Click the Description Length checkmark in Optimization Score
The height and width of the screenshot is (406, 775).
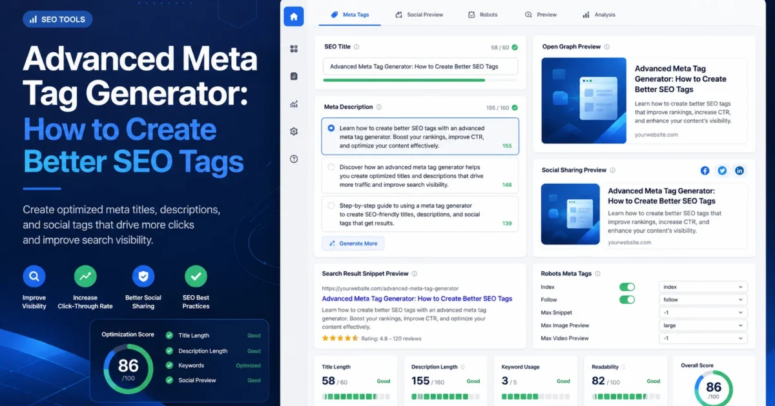[169, 351]
